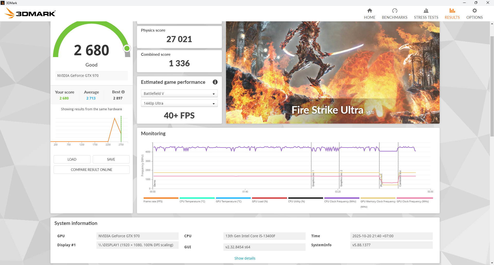Open Options via the gear icon
This screenshot has height=265, width=494.
[474, 11]
